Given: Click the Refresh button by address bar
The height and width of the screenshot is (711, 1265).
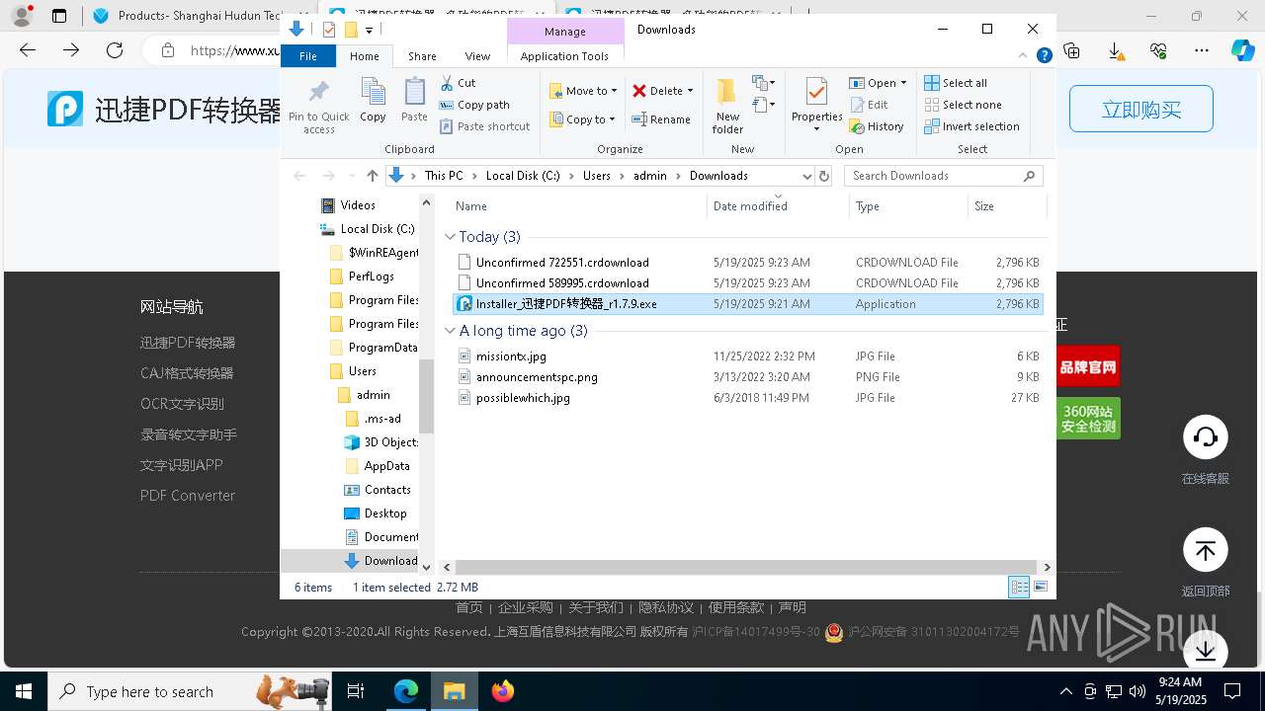Looking at the screenshot, I should click(x=825, y=176).
